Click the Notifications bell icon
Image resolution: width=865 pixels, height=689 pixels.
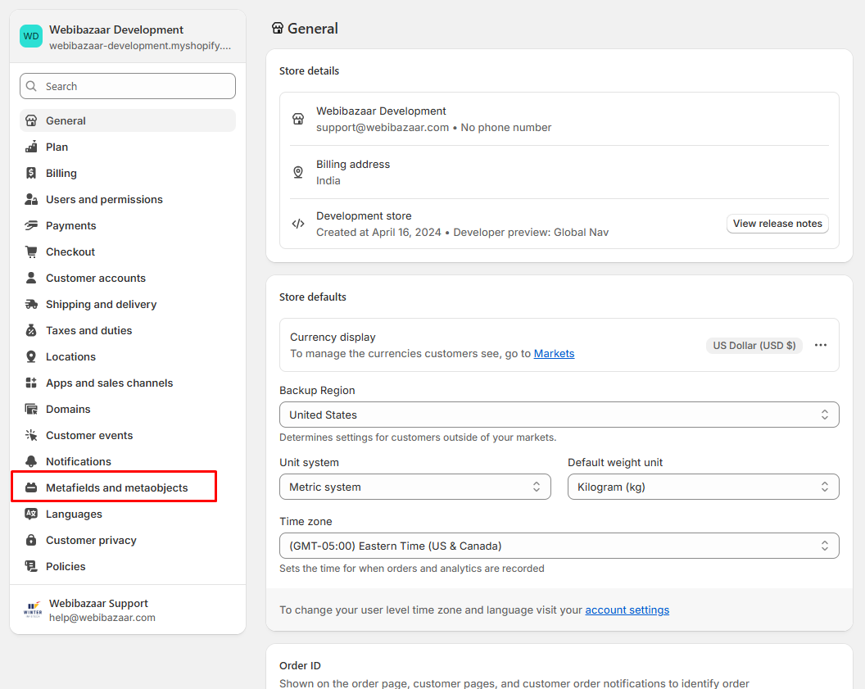31,461
